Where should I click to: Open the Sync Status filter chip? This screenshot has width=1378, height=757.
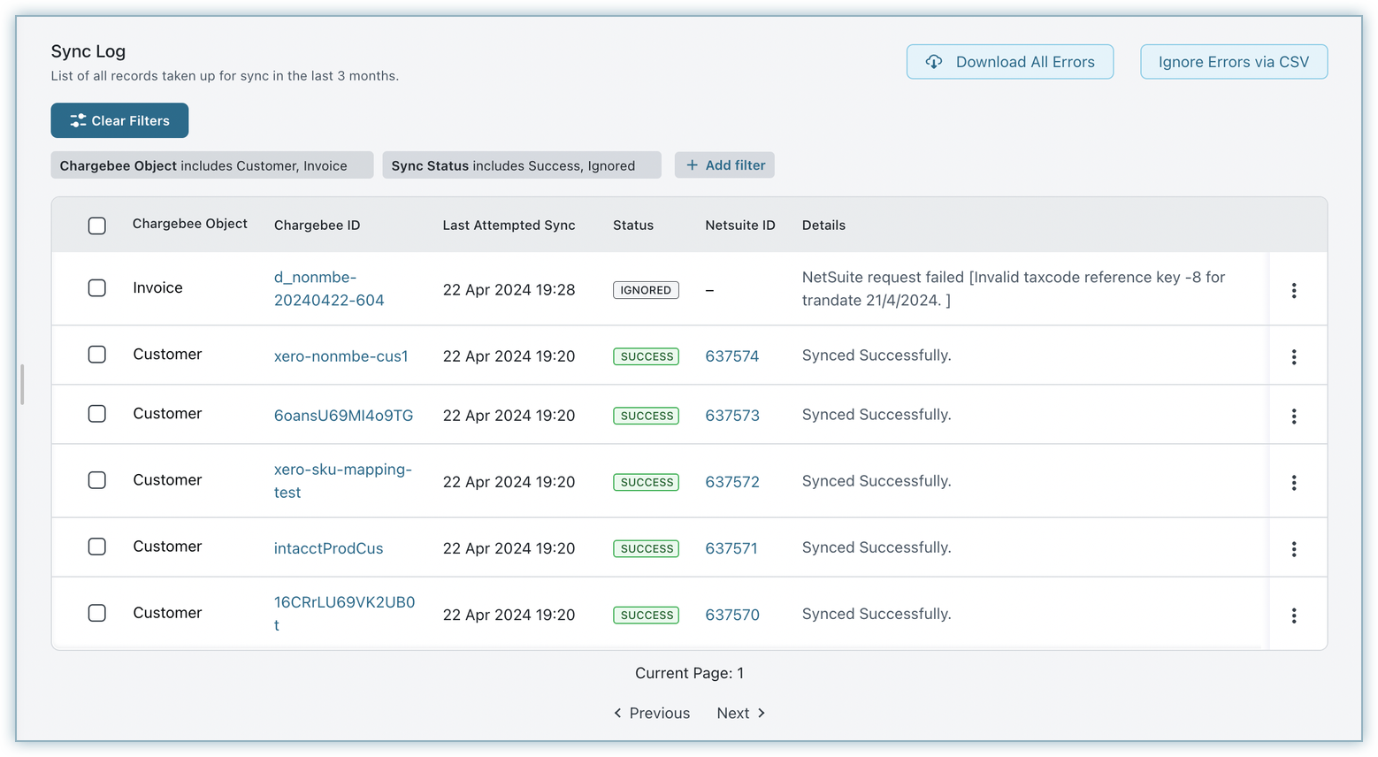(x=521, y=165)
